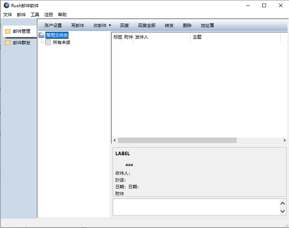This screenshot has width=289, height=228.
Task: Click the list scroll right arrow
Action: click(x=284, y=140)
